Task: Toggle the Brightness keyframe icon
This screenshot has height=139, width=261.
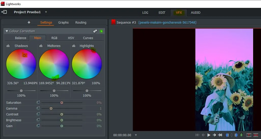Action: [38, 120]
